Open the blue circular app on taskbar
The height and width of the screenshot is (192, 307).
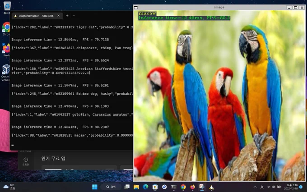point(164,187)
